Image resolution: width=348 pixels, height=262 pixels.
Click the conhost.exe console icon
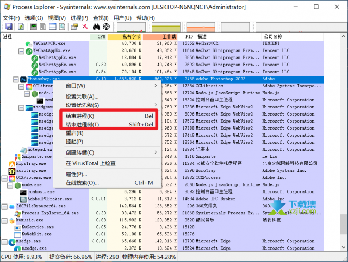click(23, 192)
